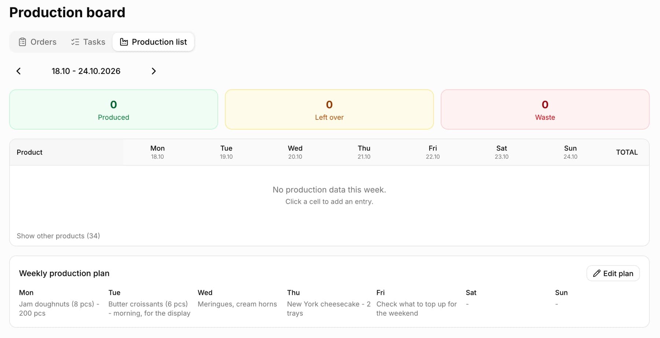Click the pencil icon on Edit plan

[597, 274]
